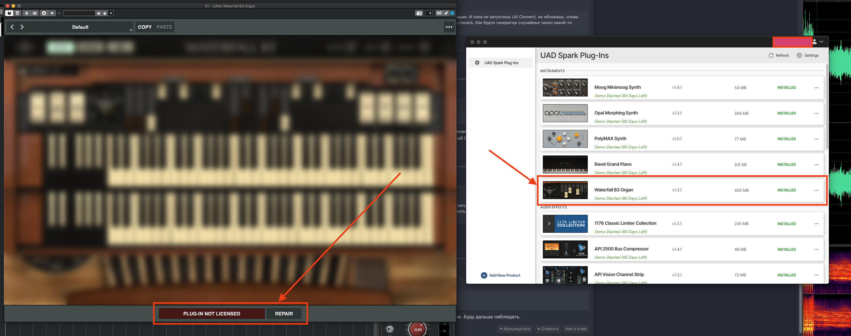Click the 1176 Classic Limiter Collection name

coord(625,223)
